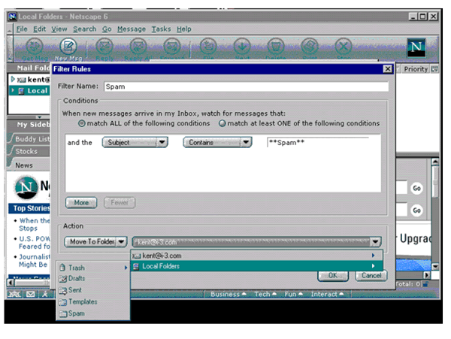Open the Journalist Might Be news link

(x=35, y=261)
